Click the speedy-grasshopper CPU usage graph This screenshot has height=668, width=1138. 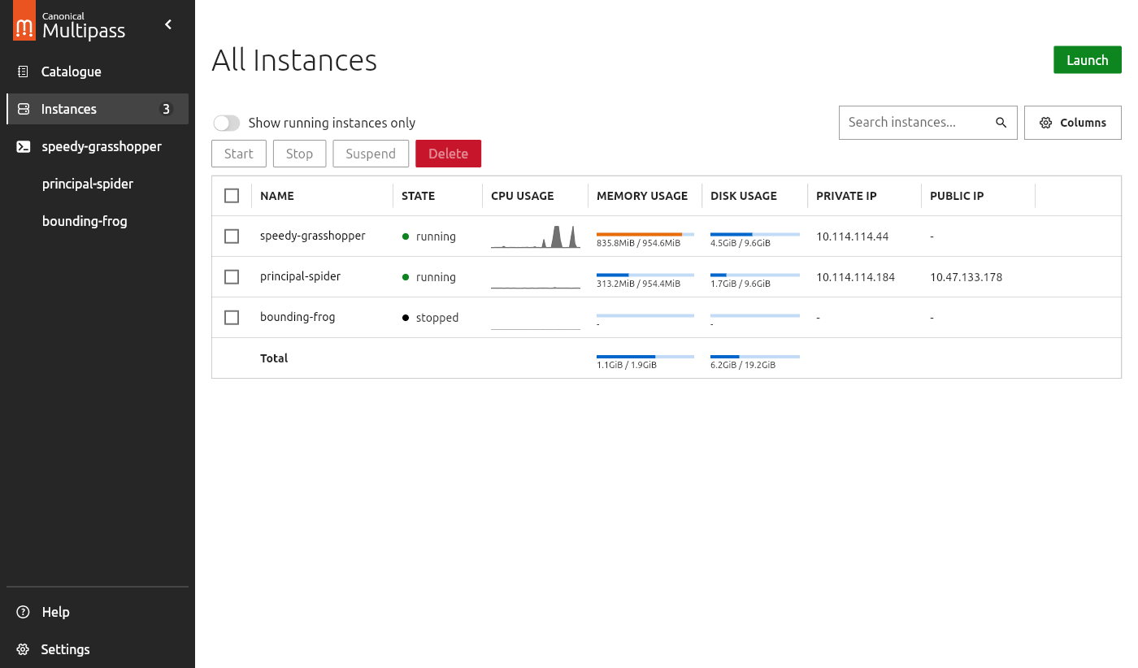(536, 236)
